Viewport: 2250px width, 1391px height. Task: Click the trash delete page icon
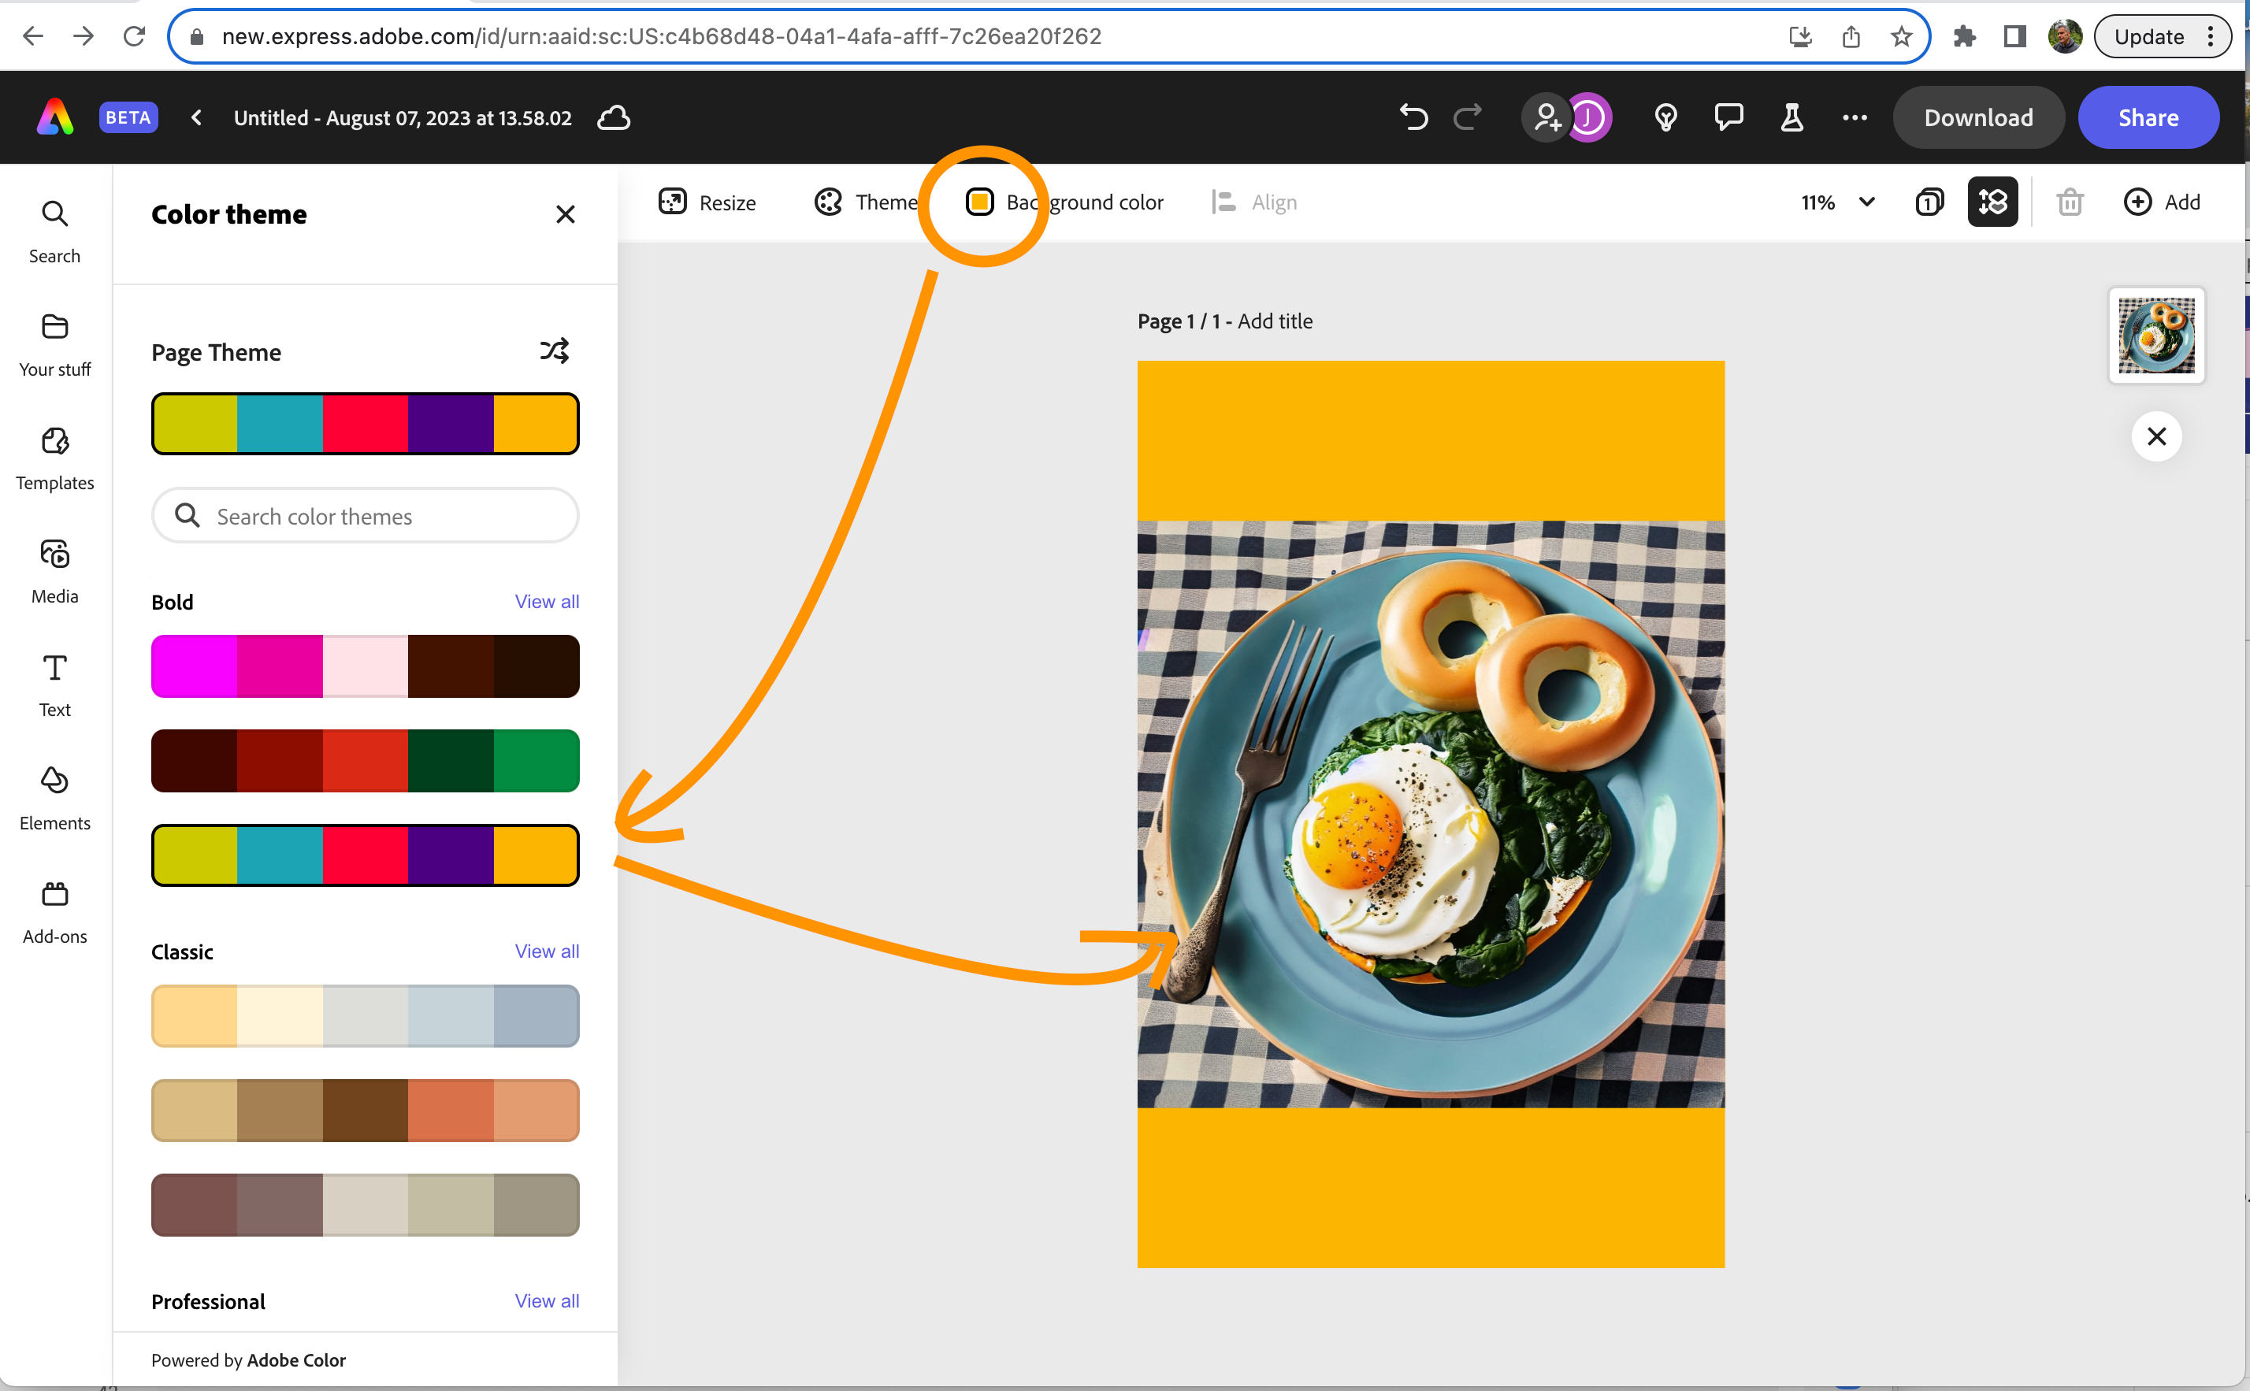2070,202
